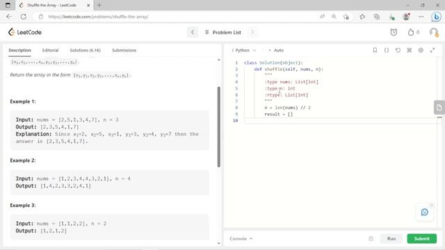Click the LeetCode logo

click(25, 33)
